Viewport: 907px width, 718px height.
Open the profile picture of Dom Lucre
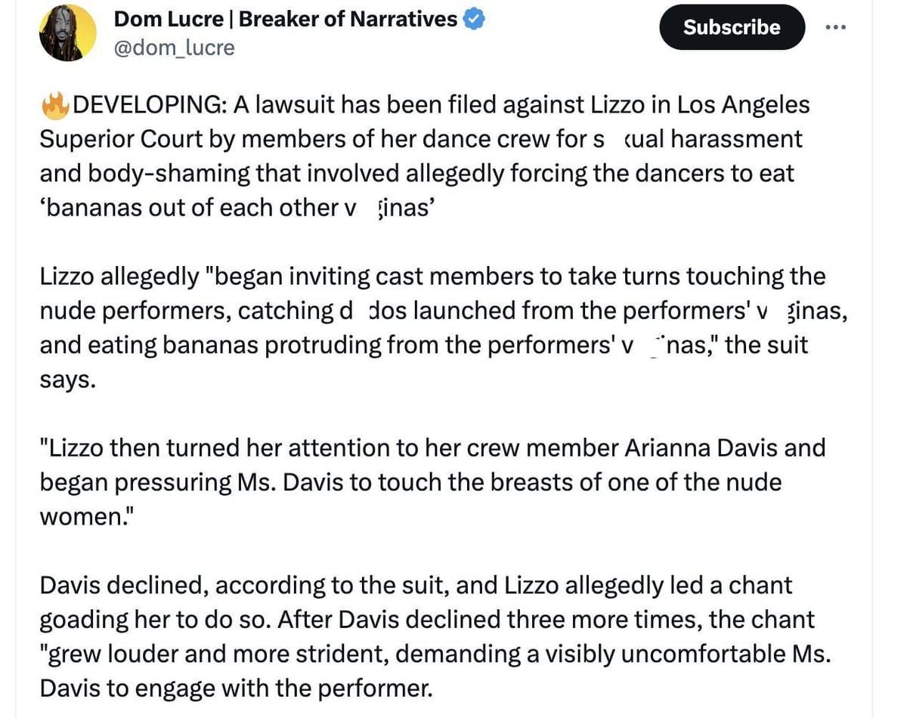(67, 32)
